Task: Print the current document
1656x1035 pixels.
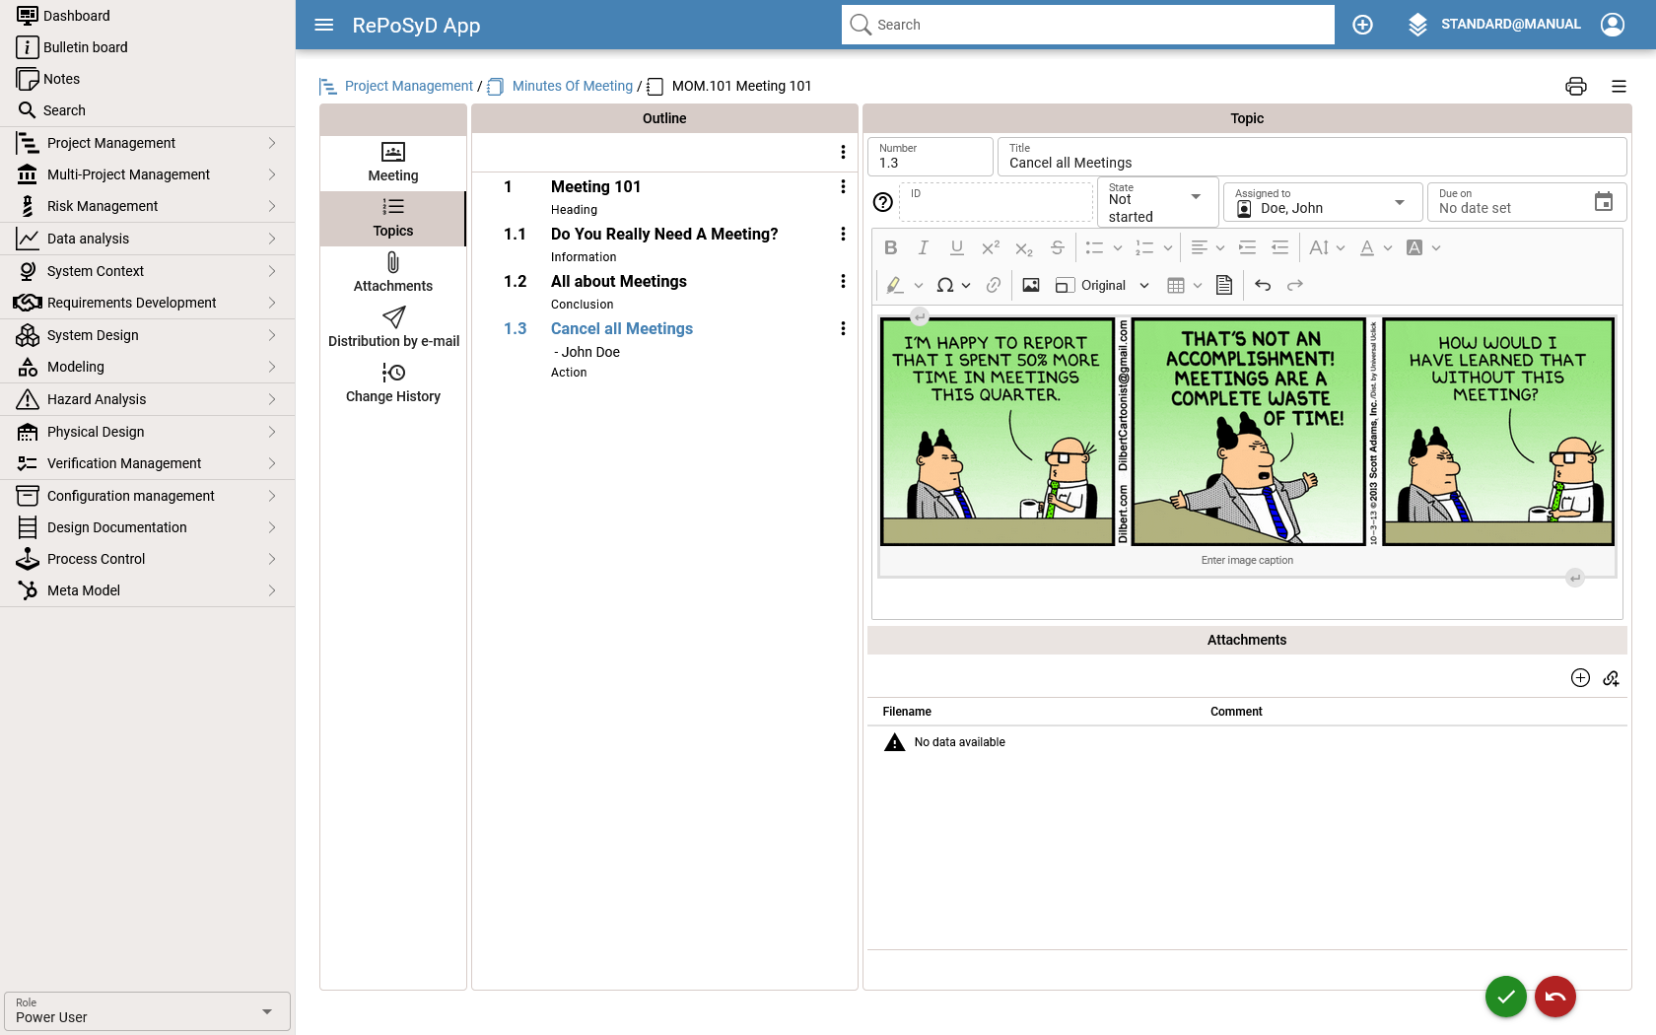Action: pos(1576,86)
